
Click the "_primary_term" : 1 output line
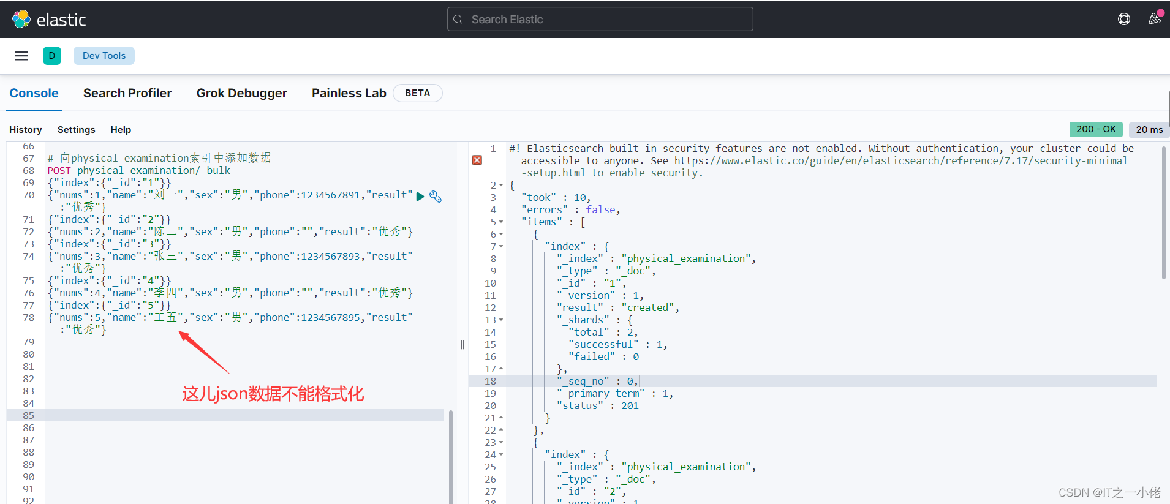pyautogui.click(x=615, y=393)
